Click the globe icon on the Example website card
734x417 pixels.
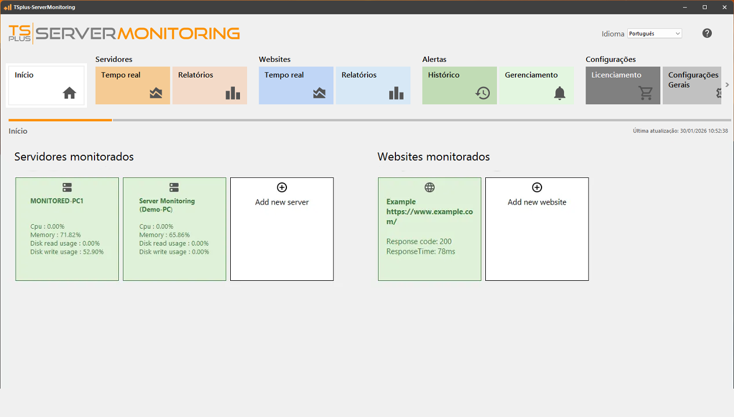[429, 187]
